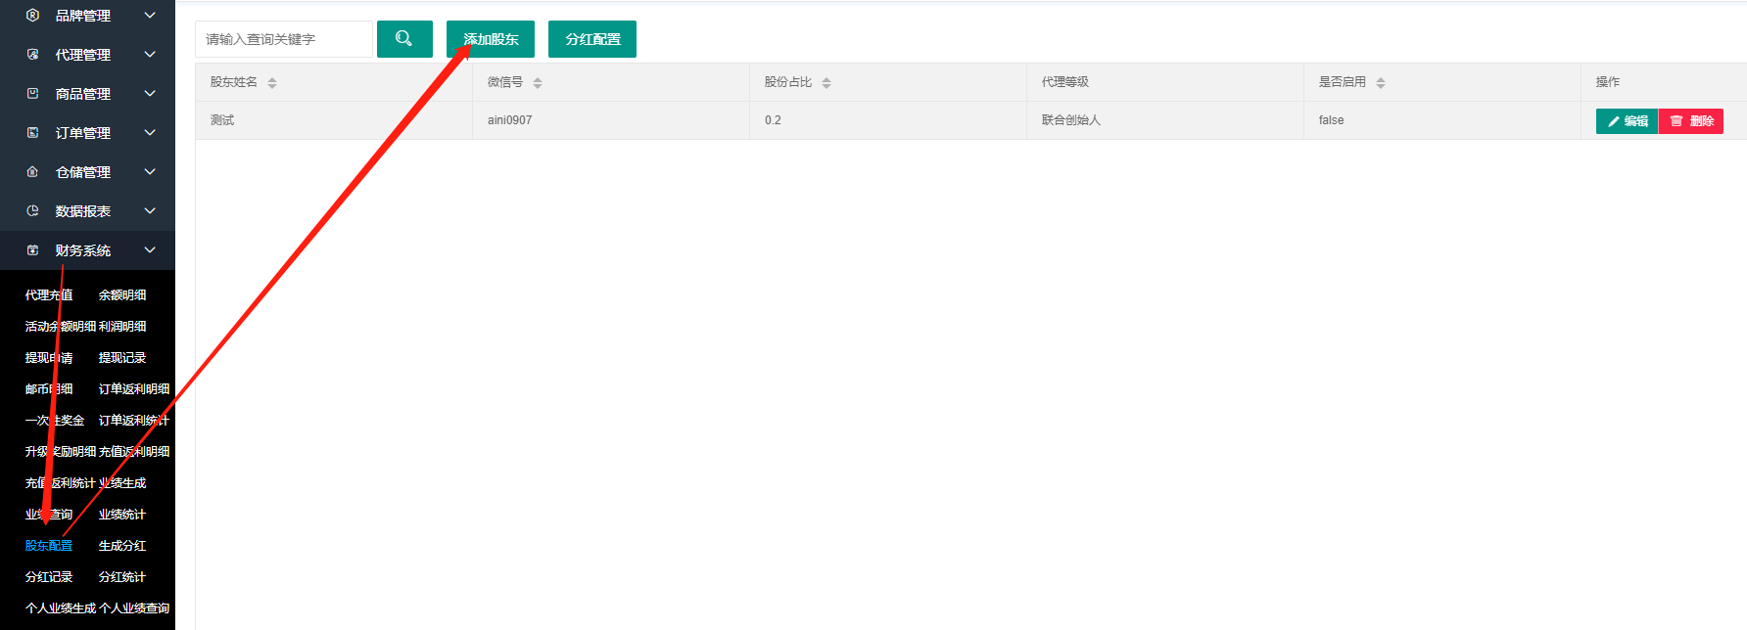Expand the 品牌管理 menu chevron
Screen dimensions: 1747x630
pyautogui.click(x=150, y=16)
